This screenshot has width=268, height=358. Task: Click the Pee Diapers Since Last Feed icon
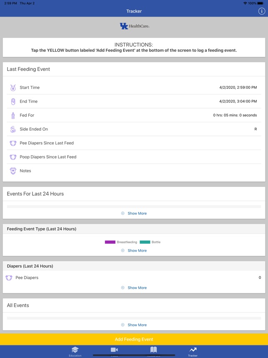(x=13, y=143)
